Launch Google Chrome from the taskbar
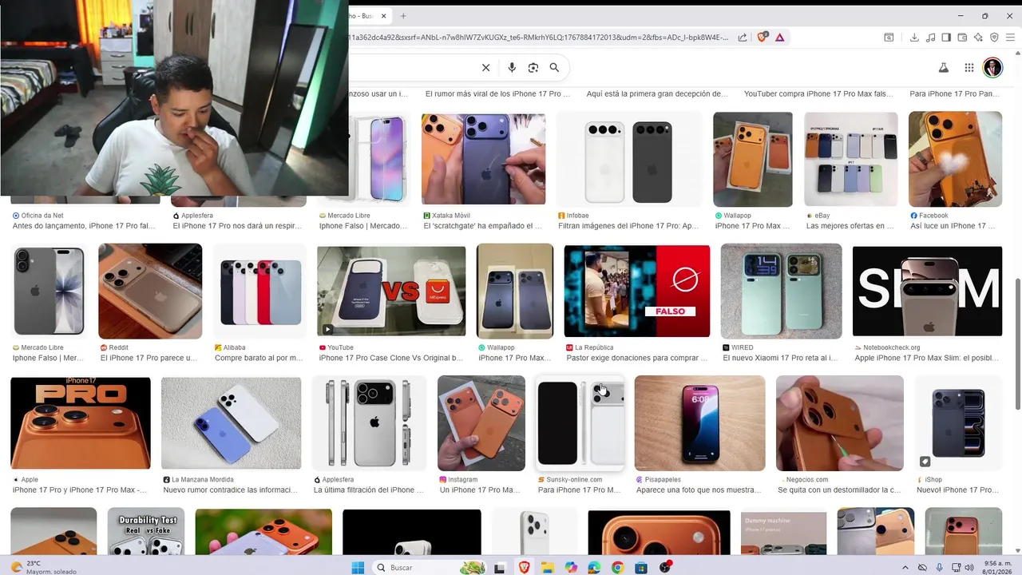The width and height of the screenshot is (1022, 575). pos(617,568)
